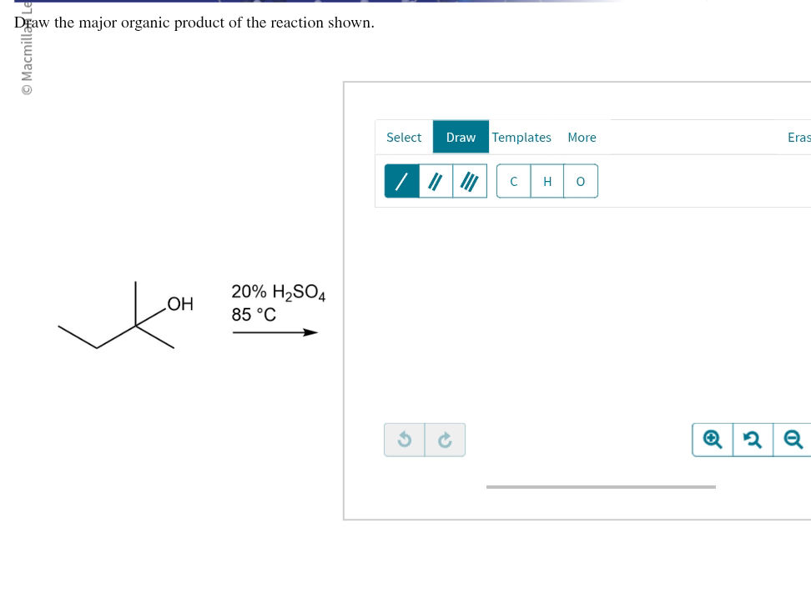This screenshot has height=608, width=811.
Task: Click the undo arrow icon
Action: tap(404, 440)
